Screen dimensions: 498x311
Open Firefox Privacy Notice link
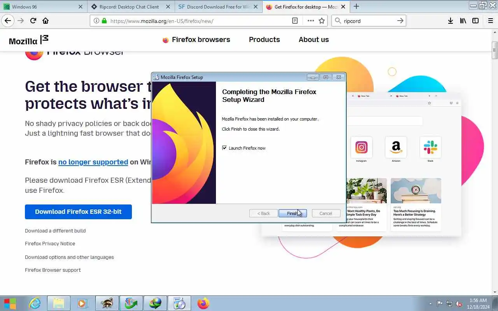tap(50, 244)
